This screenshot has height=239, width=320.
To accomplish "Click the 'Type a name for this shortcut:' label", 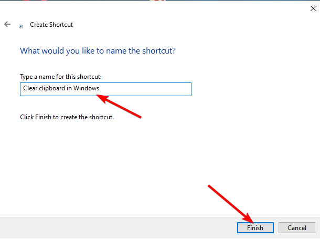I will (61, 77).
